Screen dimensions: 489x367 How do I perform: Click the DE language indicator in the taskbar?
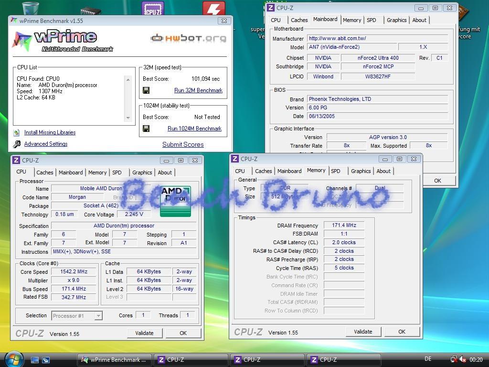tap(428, 359)
